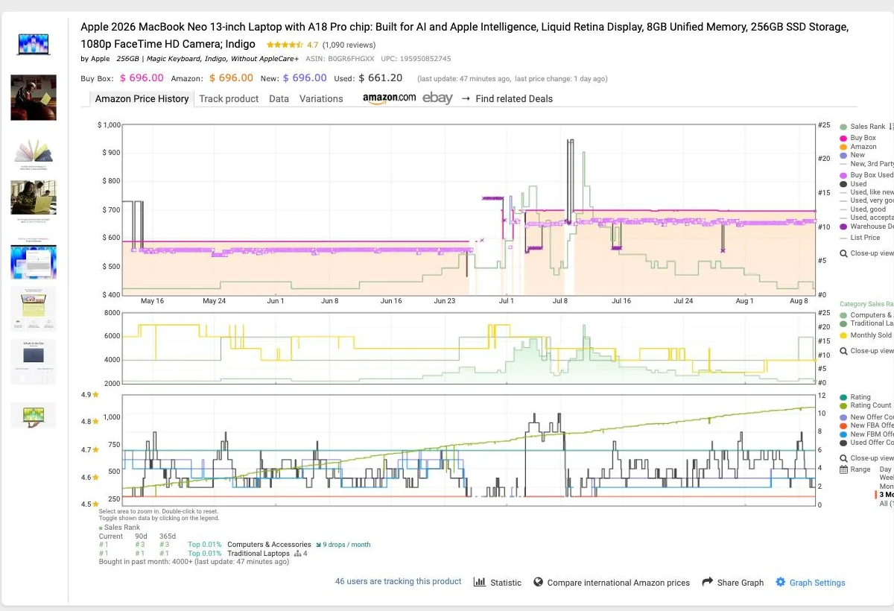Toggle the Used price series

853,184
